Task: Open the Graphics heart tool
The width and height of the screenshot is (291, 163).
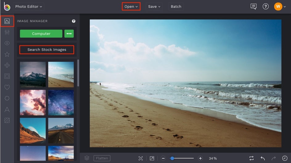Action: (7, 87)
